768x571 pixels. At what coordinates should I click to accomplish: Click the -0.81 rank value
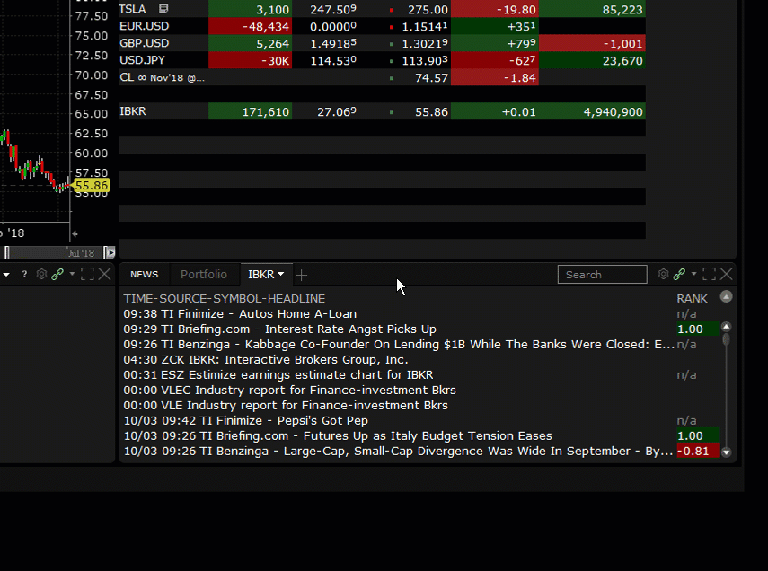[x=698, y=451]
